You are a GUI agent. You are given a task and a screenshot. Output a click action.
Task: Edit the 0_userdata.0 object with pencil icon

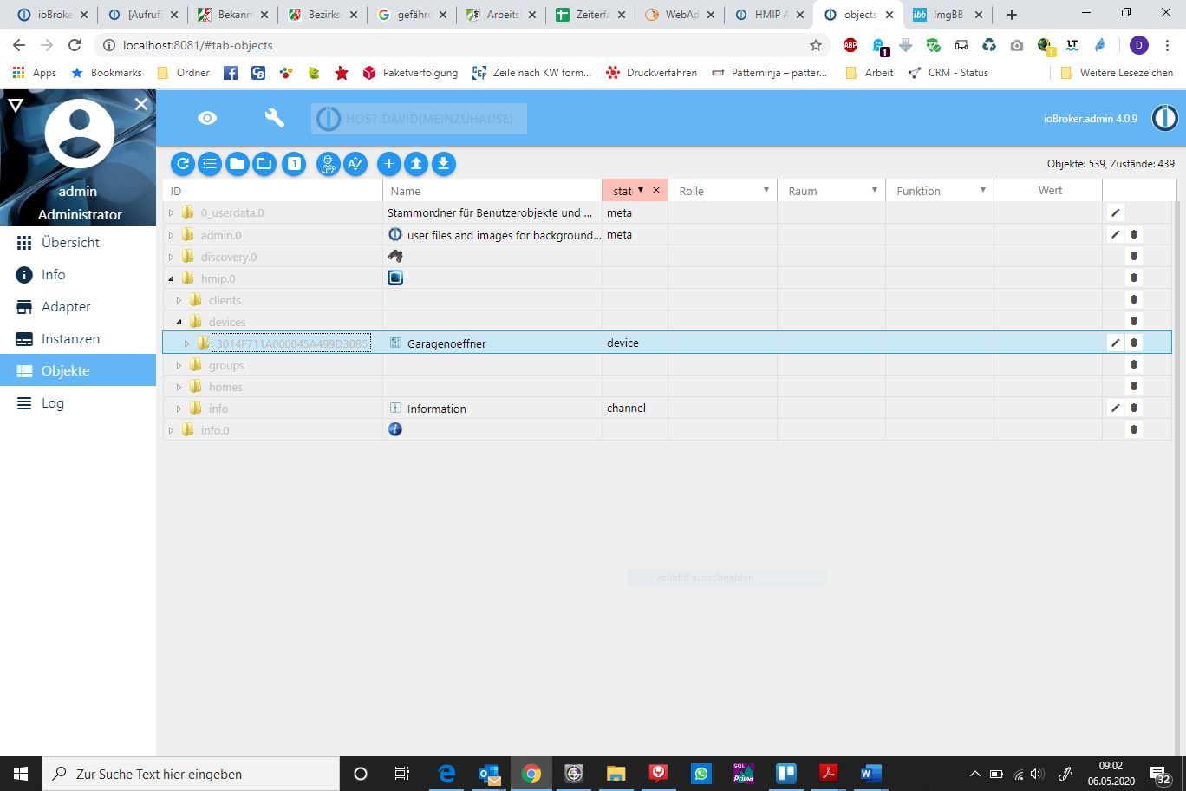pos(1116,212)
